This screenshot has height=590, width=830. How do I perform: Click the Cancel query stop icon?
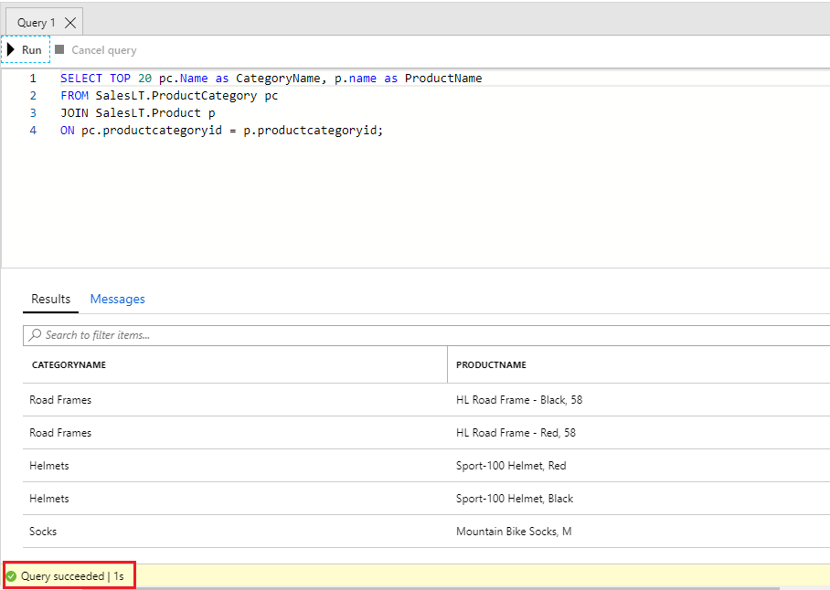pos(59,50)
